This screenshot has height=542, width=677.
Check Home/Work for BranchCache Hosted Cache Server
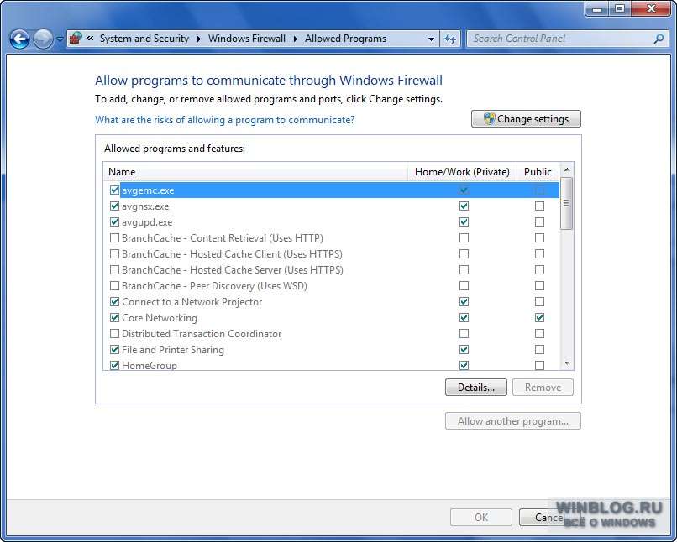(464, 269)
